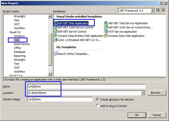
Task: Click the OK button
Action: click(x=137, y=115)
